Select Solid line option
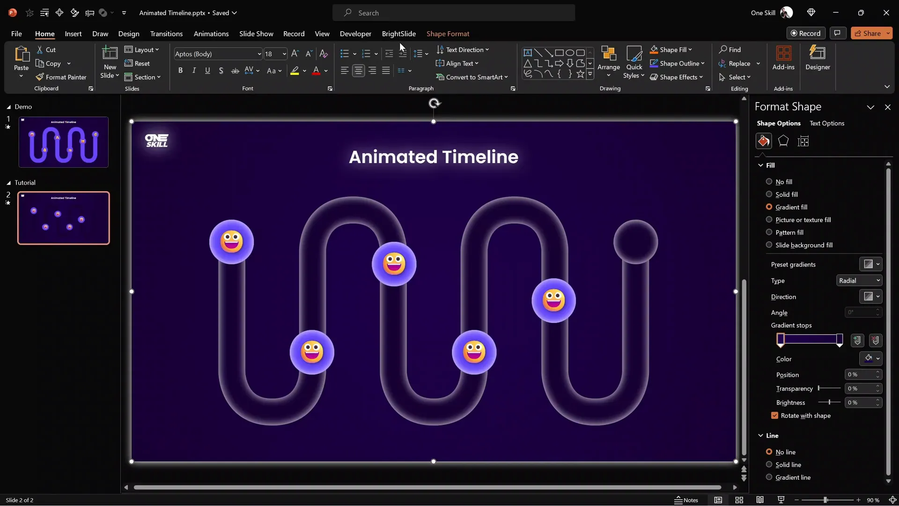The height and width of the screenshot is (506, 899). pos(784,465)
